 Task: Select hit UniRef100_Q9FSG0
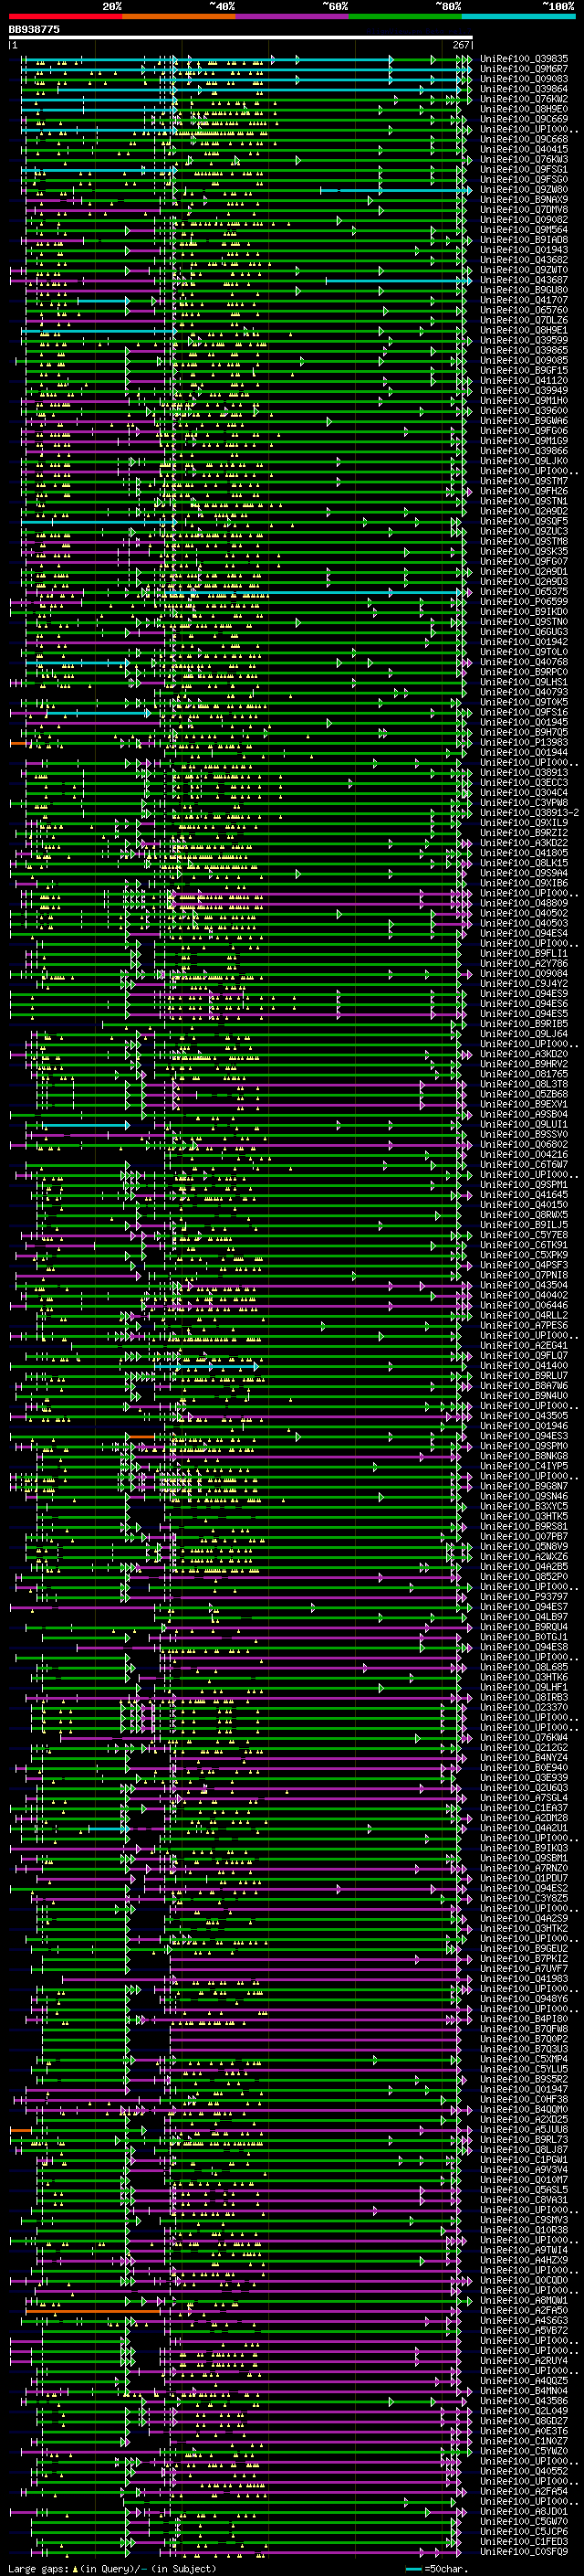click(524, 179)
